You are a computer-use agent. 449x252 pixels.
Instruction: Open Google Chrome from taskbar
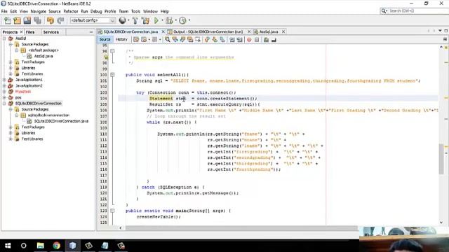point(56,246)
